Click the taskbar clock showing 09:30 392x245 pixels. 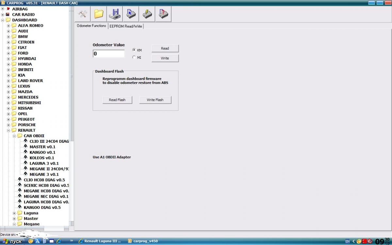(x=383, y=241)
